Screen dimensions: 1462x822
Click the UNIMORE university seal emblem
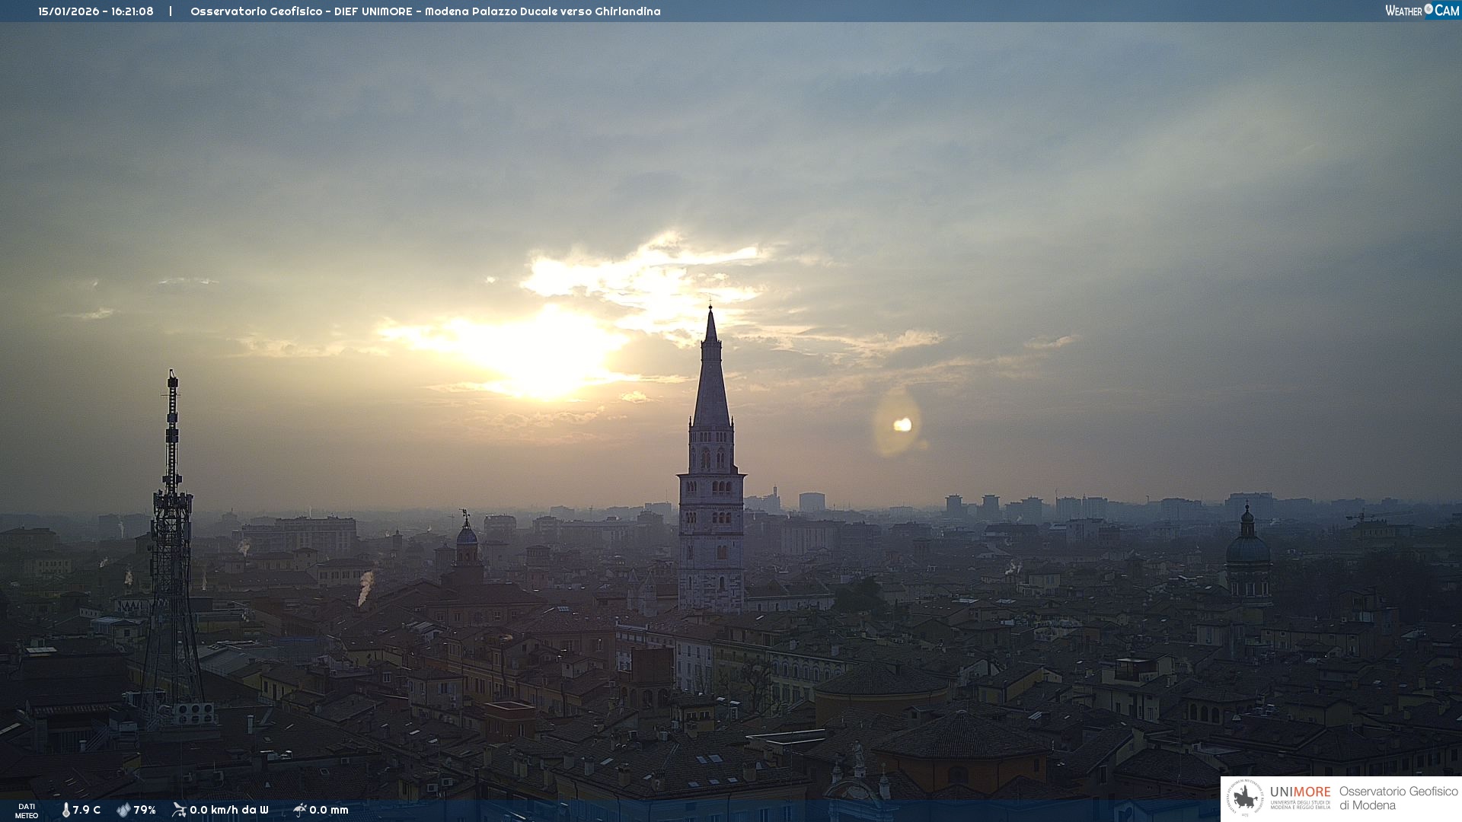click(1245, 798)
